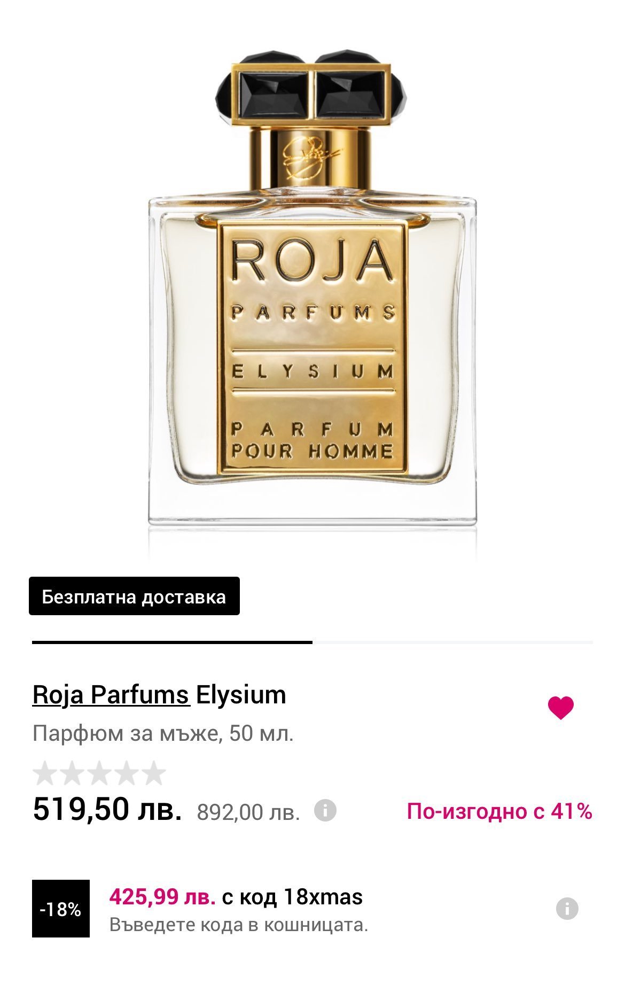Image resolution: width=625 pixels, height=992 pixels.
Task: Click the Безплатна доставка badge
Action: pos(134,596)
